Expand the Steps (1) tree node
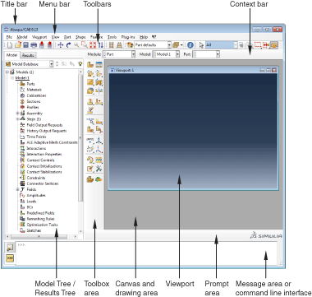The width and height of the screenshot is (312, 297). (x=17, y=119)
